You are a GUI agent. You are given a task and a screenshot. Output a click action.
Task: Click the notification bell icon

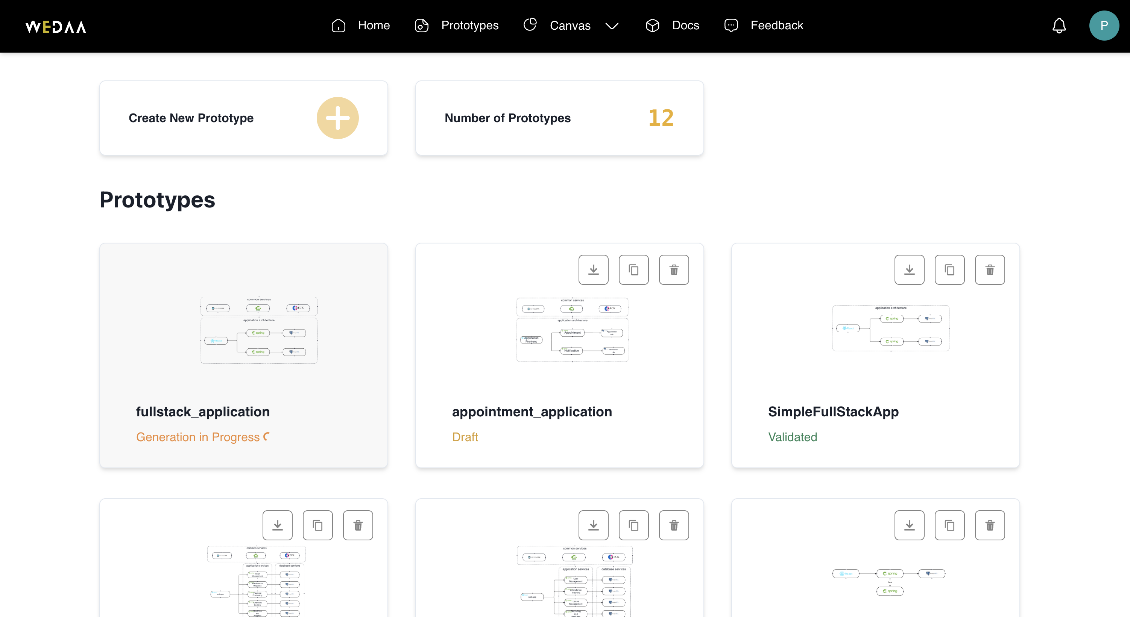1059,26
